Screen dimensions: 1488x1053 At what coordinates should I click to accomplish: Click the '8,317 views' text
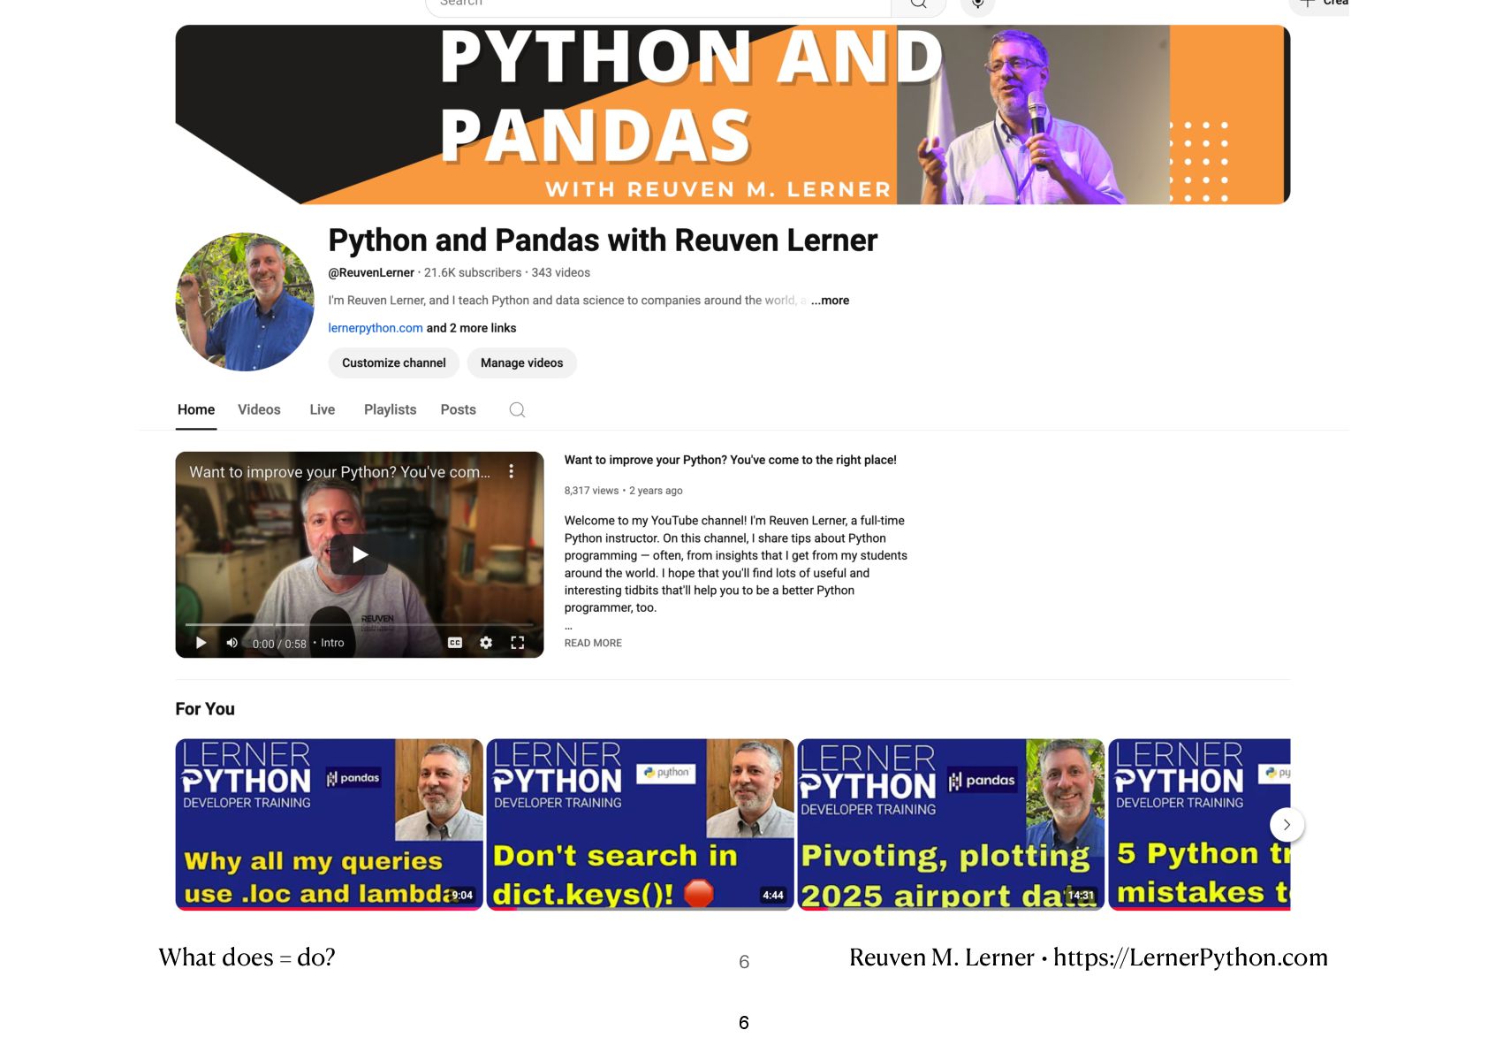pos(592,491)
